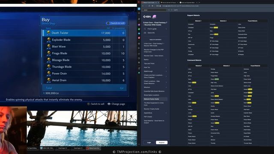Screen dimensions: 274x154
Task: Click the browser forward arrow
Action: click(x=146, y=6)
